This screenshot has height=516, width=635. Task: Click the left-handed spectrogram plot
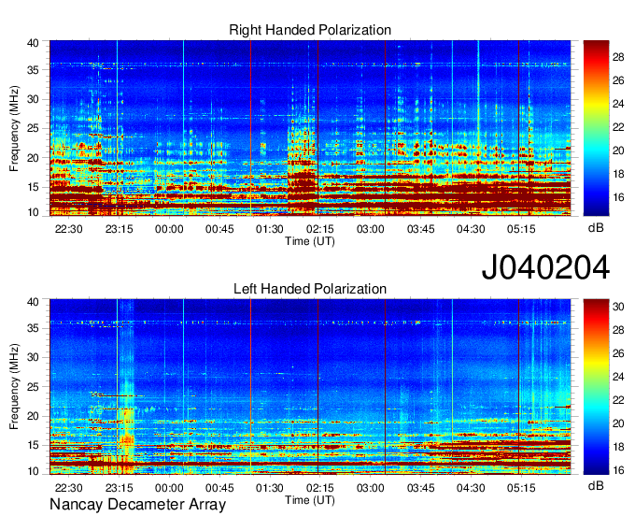pos(310,387)
